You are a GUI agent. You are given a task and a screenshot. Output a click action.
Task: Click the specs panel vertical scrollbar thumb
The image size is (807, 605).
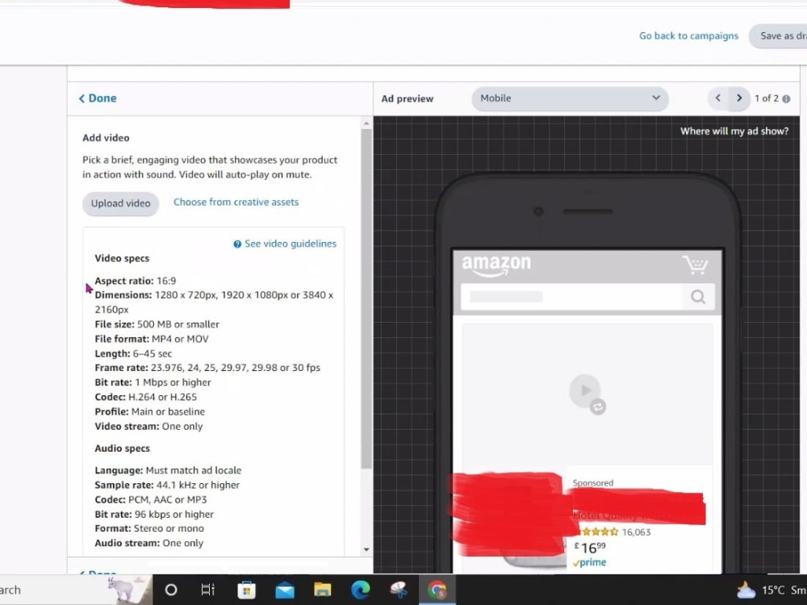[366, 298]
